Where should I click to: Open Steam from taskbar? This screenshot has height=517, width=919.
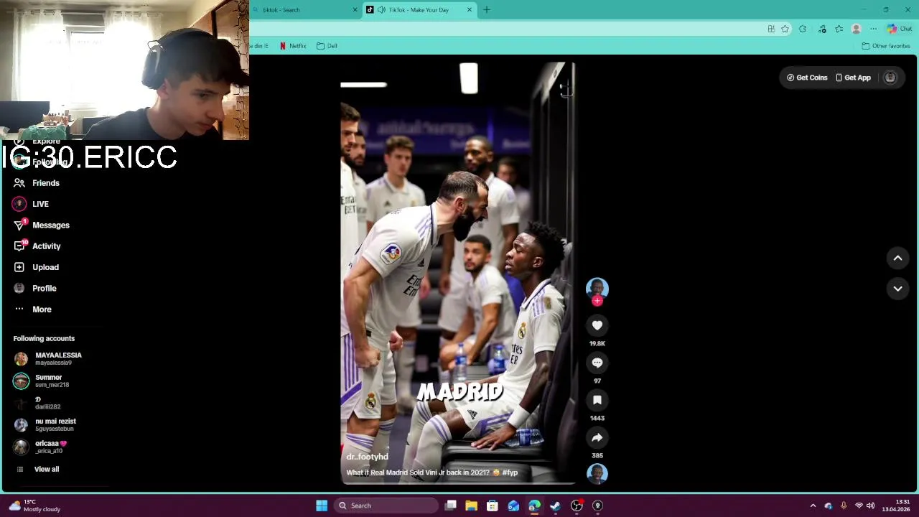[555, 506]
